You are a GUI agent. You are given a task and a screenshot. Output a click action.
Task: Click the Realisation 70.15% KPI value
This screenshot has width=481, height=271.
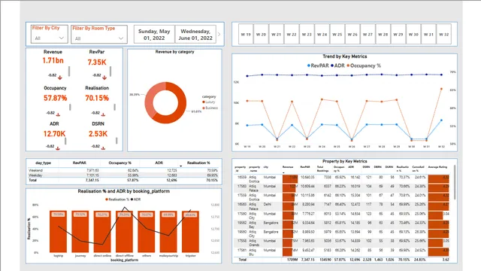point(97,98)
